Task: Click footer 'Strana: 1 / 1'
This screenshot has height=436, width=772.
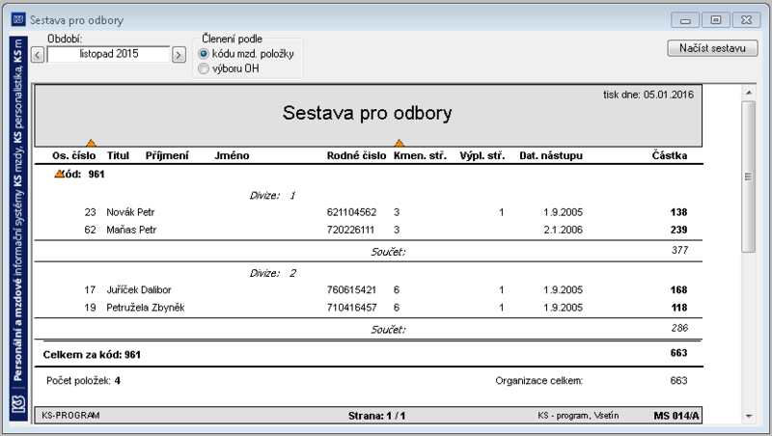Action: point(376,416)
